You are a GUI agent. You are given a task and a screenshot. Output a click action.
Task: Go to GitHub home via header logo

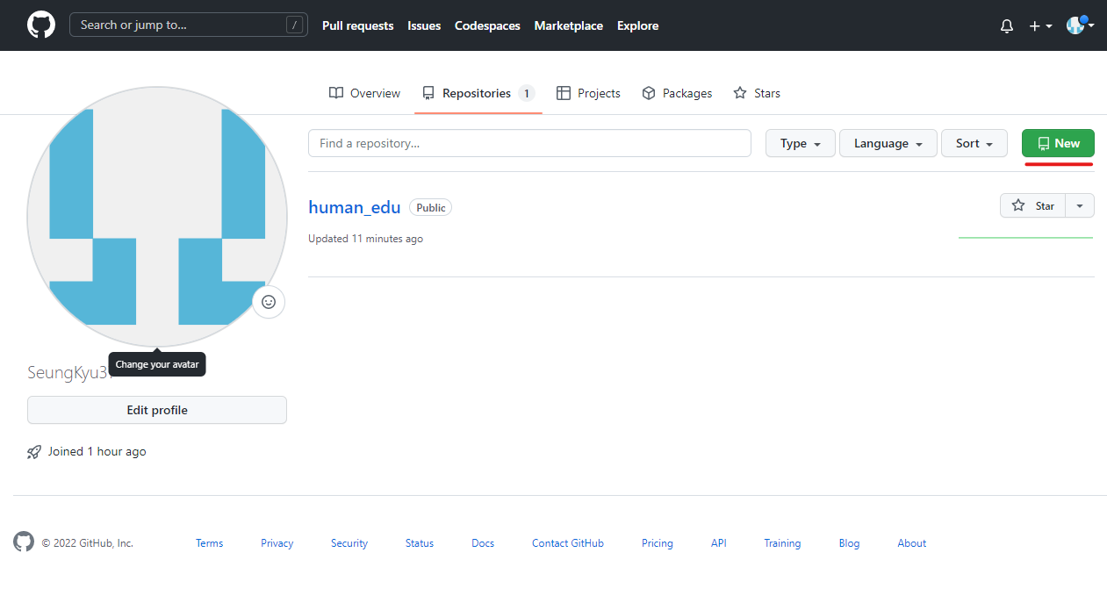point(41,25)
